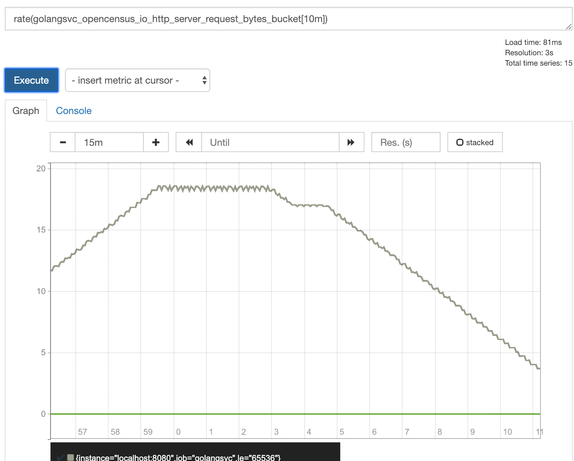Select the Graph tab

[26, 111]
